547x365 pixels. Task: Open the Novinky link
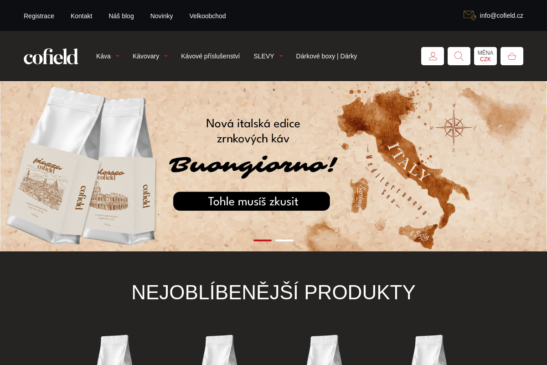161,16
